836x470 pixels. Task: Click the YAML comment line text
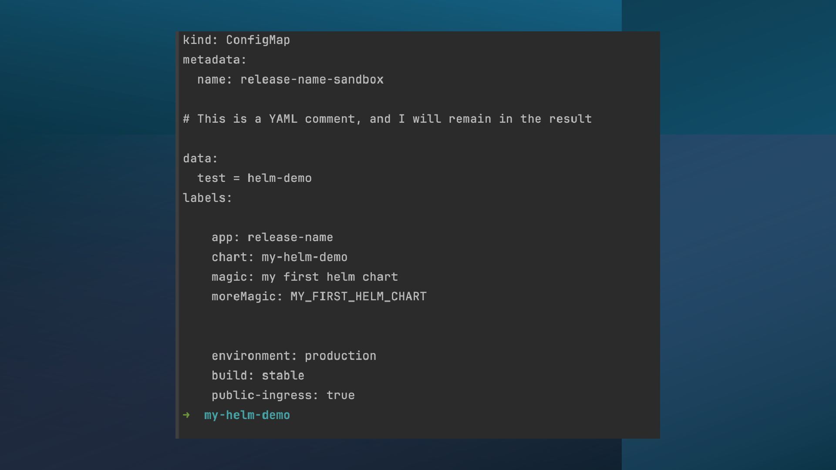[387, 119]
